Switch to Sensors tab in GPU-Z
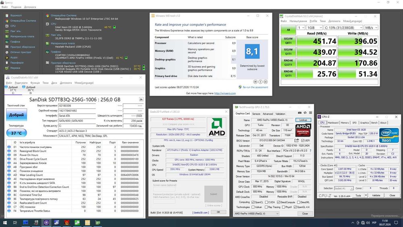The height and width of the screenshot is (227, 403). click(256, 114)
